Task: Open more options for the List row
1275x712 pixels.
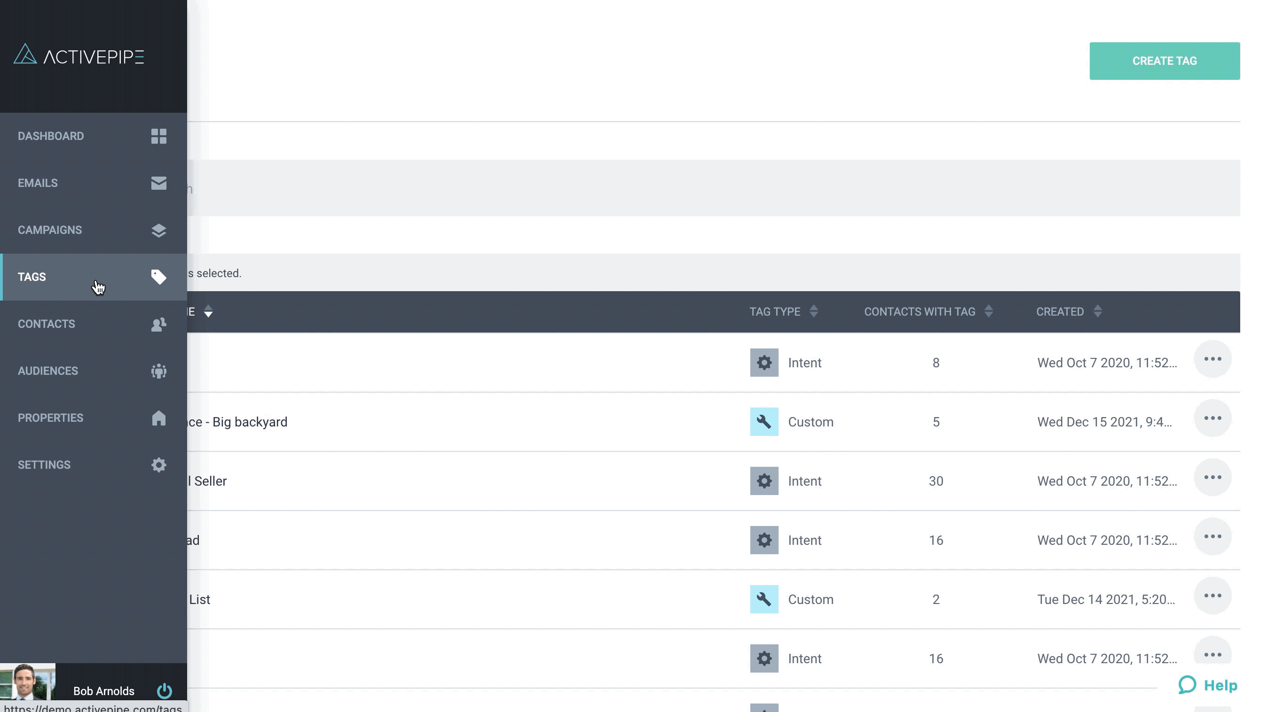Action: click(1212, 596)
